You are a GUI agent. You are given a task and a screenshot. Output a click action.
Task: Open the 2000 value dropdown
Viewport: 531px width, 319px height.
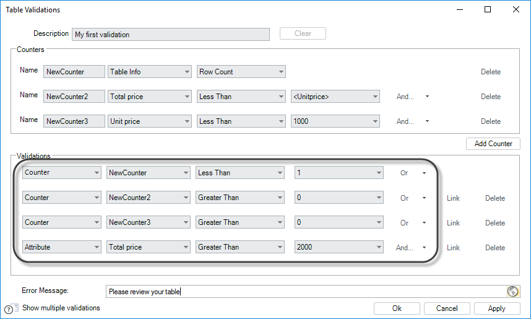pyautogui.click(x=339, y=247)
